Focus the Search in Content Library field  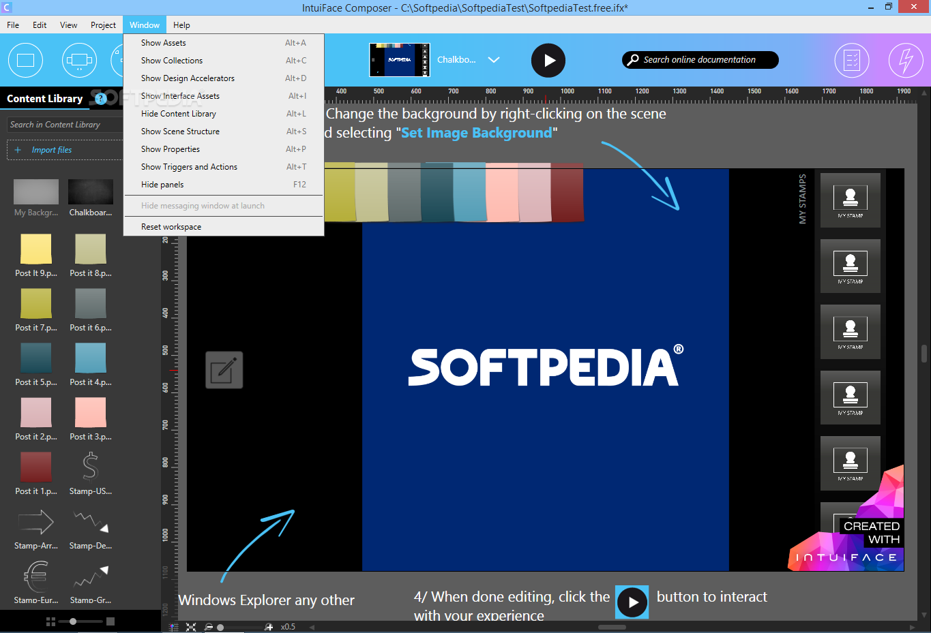[x=65, y=125]
